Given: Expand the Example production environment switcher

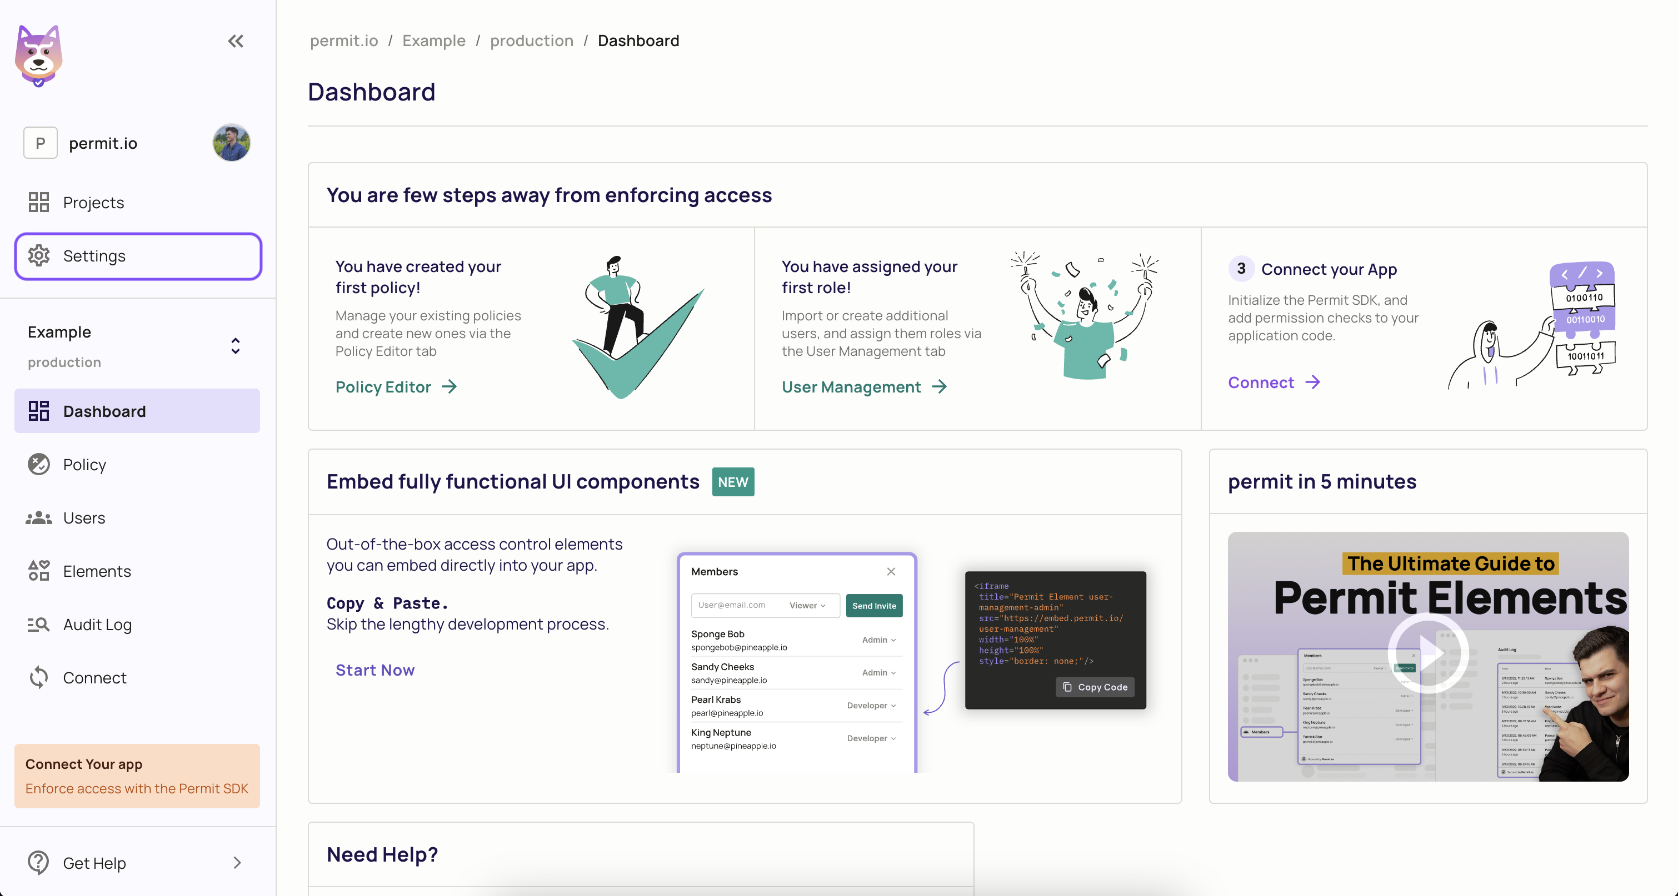Looking at the screenshot, I should [235, 345].
